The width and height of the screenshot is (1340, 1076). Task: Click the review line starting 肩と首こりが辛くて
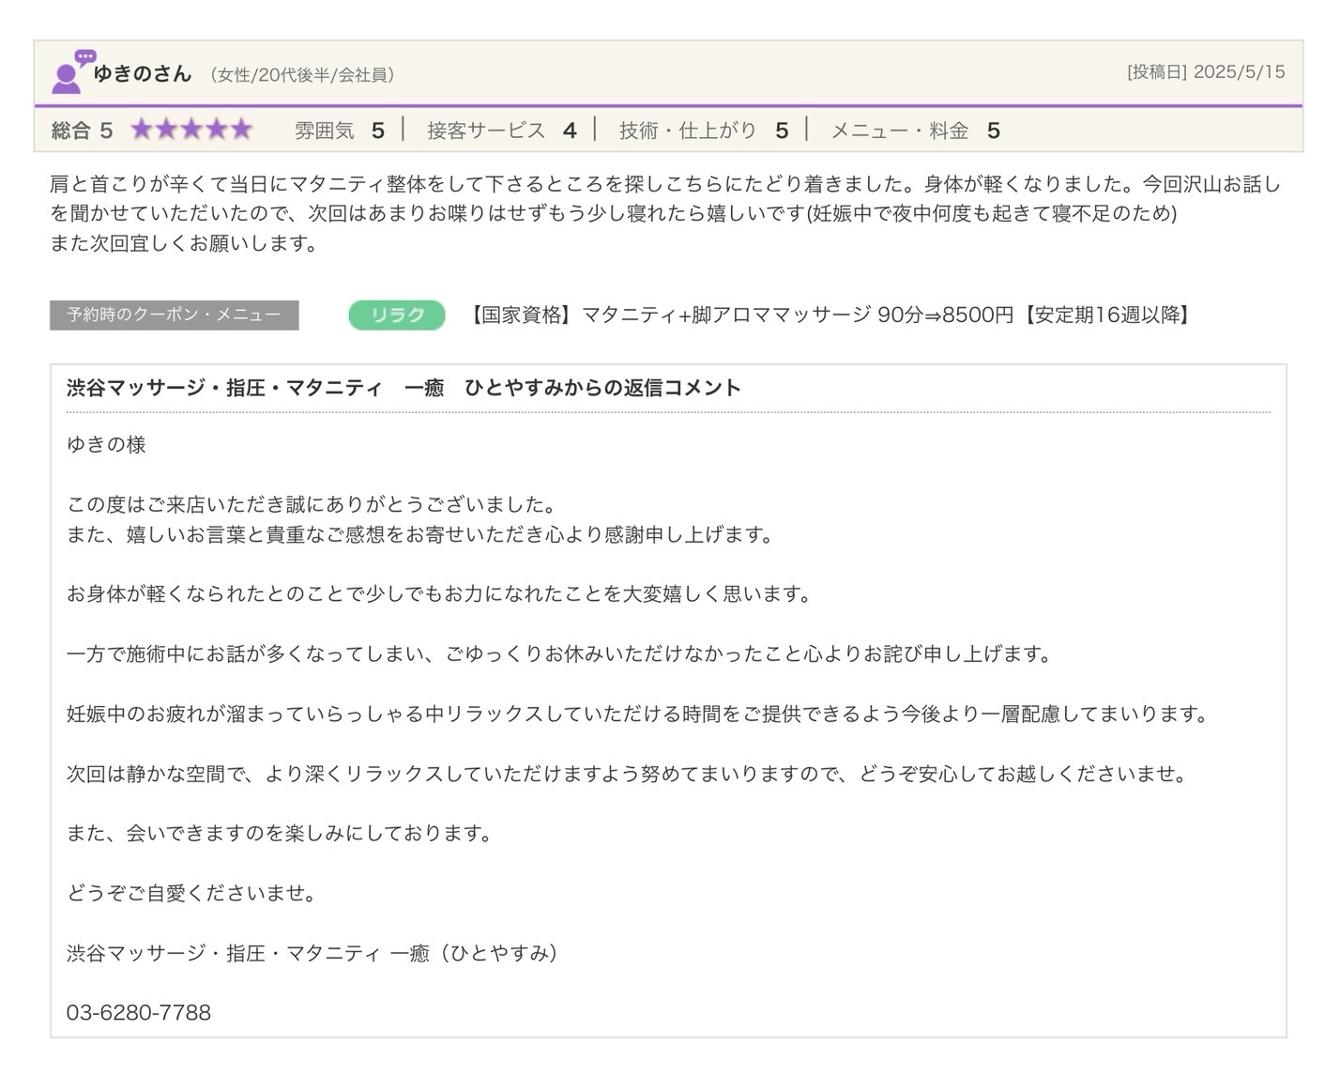(x=665, y=184)
